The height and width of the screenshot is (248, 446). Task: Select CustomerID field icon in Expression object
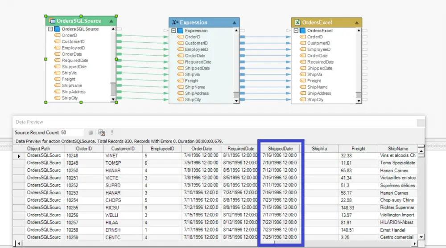[x=180, y=43]
